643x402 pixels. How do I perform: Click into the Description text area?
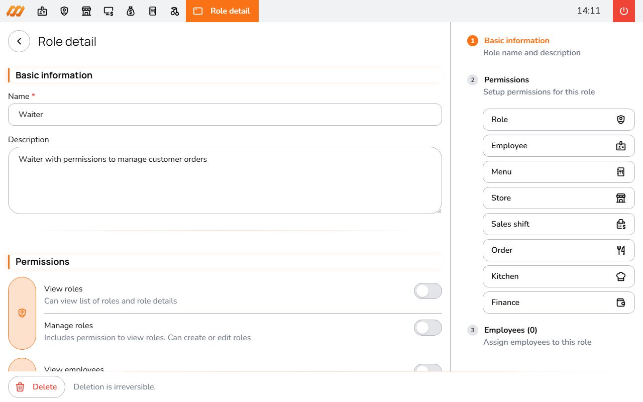coord(225,180)
